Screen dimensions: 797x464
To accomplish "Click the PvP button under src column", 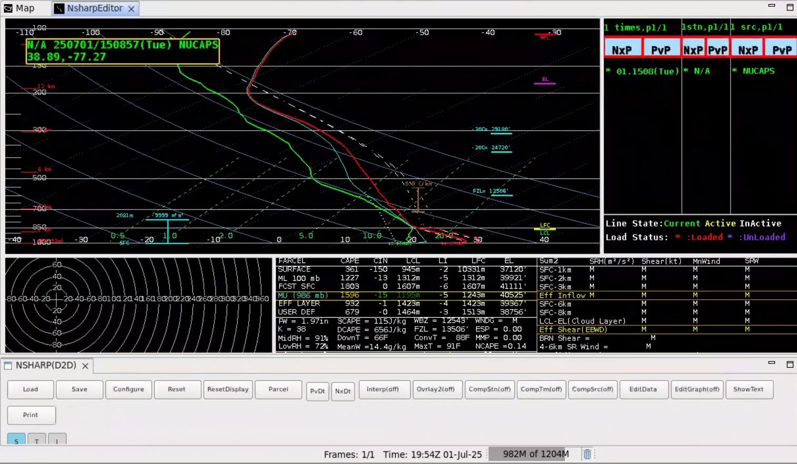I will (781, 48).
